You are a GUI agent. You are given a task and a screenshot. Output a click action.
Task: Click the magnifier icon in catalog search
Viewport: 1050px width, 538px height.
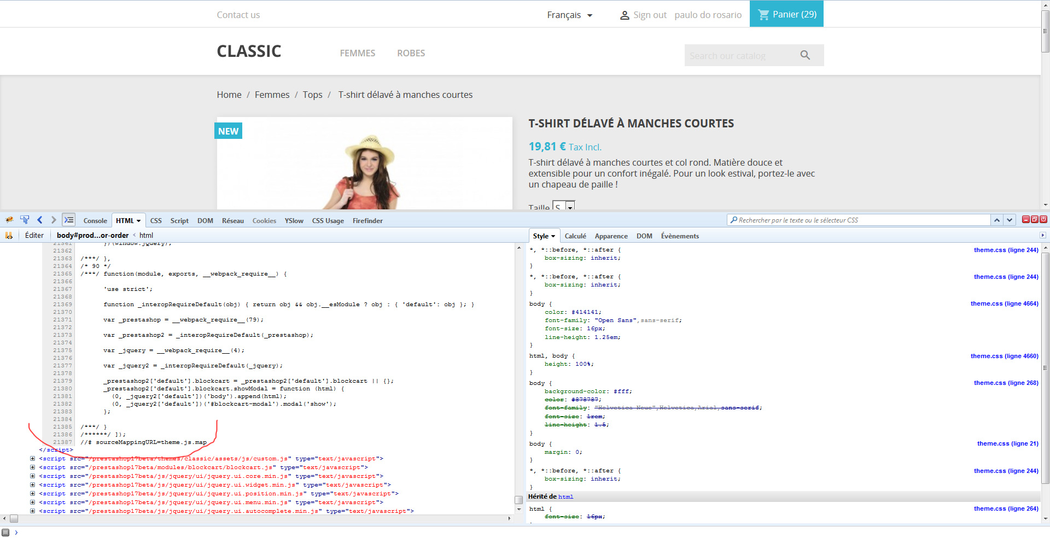[x=805, y=55]
